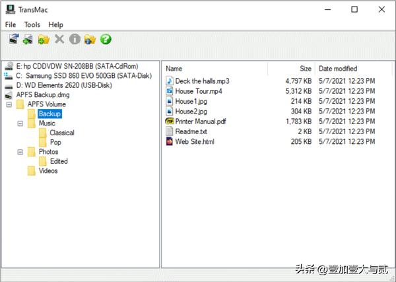The image size is (396, 282).
Task: Select Pop folder label
Action: (55, 142)
